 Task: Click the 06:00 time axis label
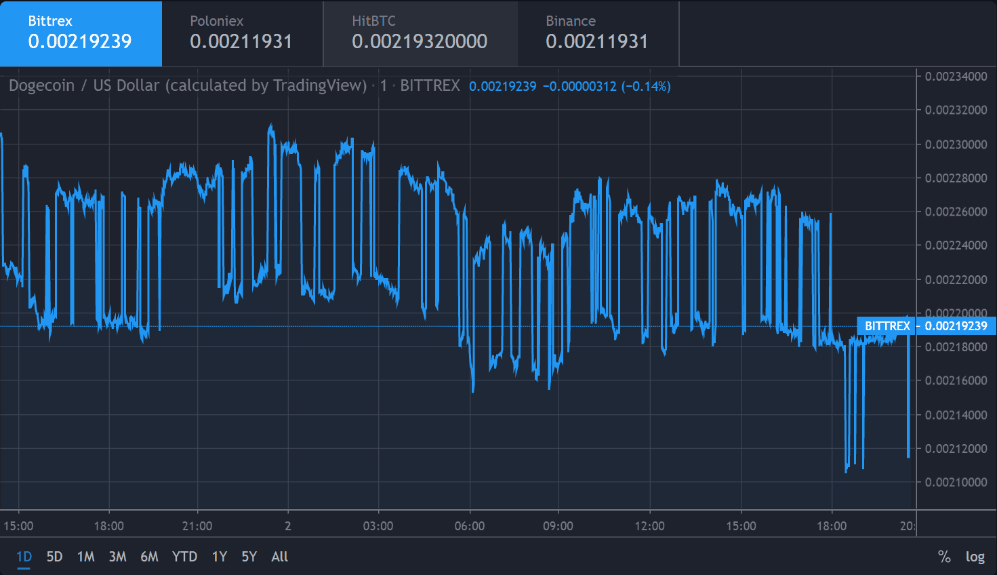tap(470, 526)
